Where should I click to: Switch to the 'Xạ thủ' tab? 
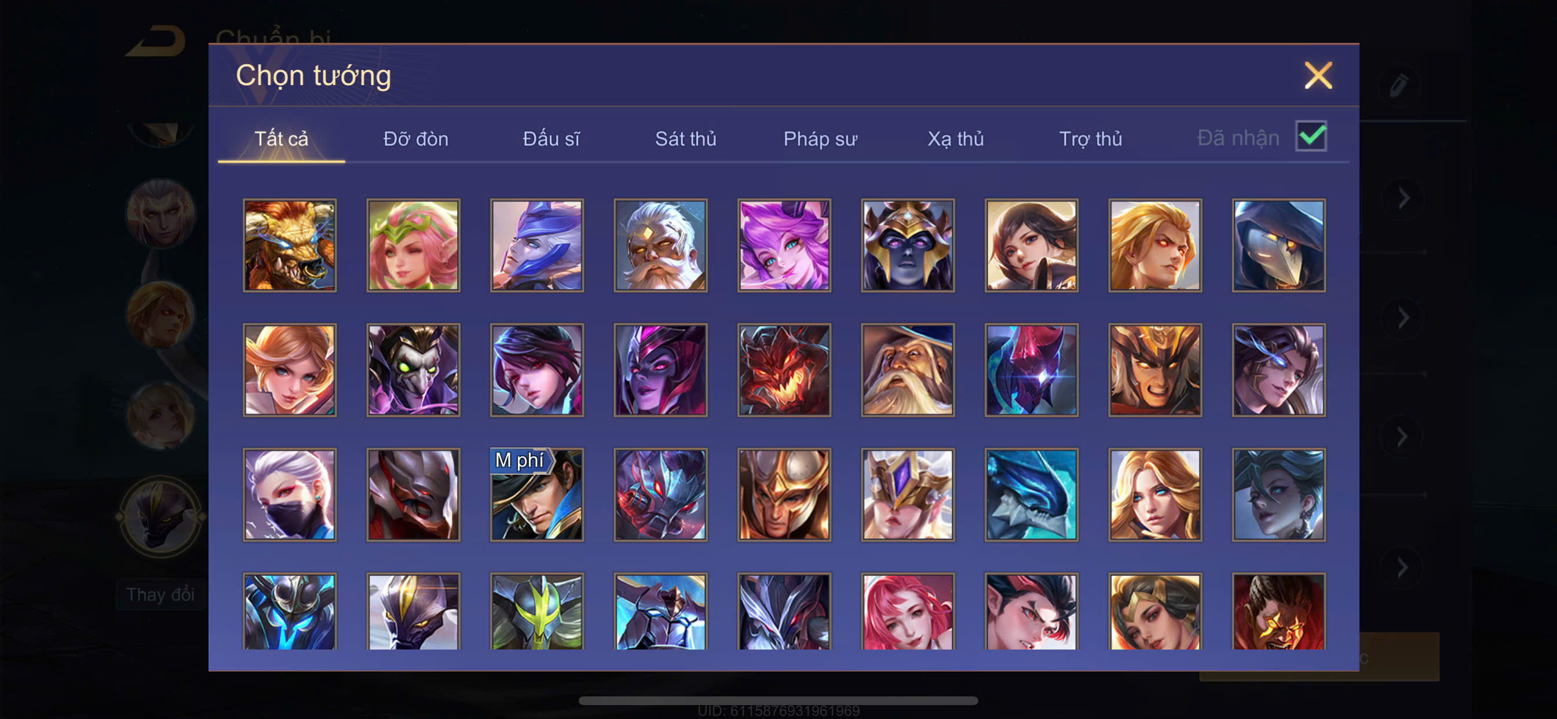click(956, 139)
